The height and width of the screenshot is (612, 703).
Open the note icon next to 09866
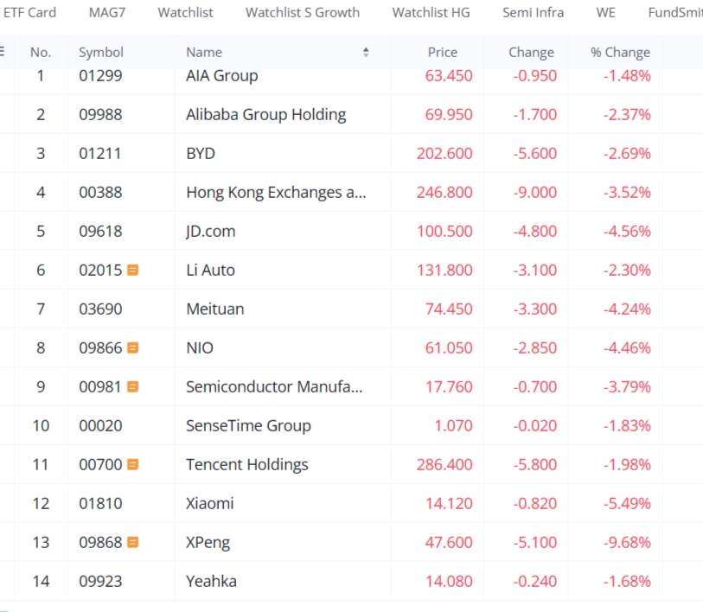tap(133, 347)
